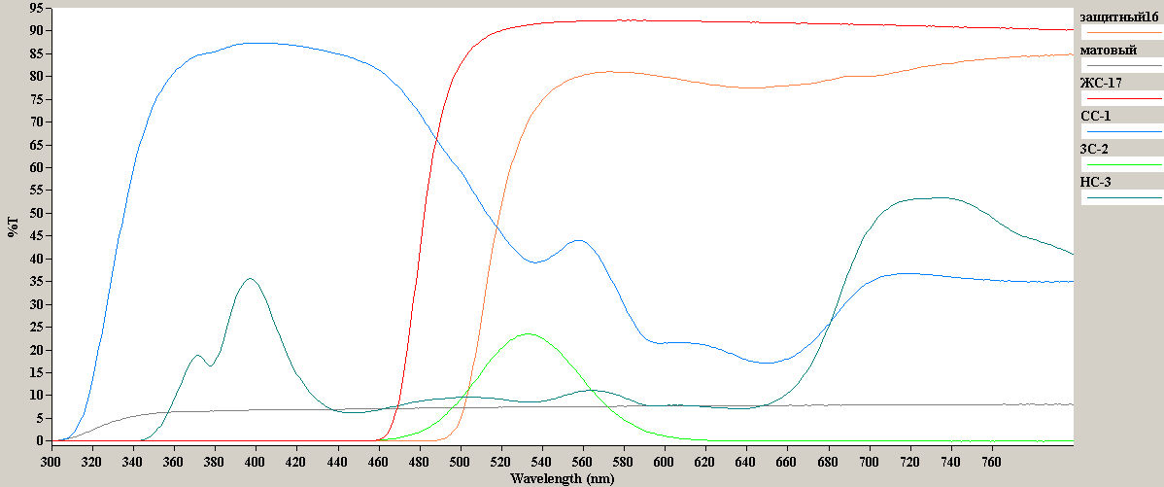Click the 540 tick label on wavelength axis

(x=542, y=461)
